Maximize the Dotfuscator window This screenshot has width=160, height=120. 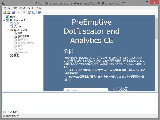[147, 2]
